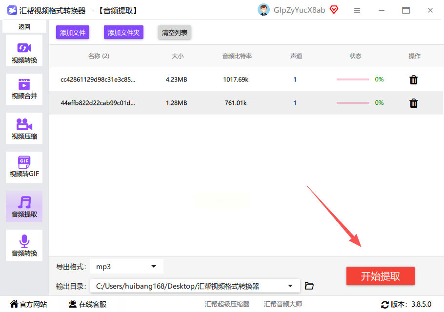Delete the cc42861129d98c31e3c85 file row
444x312 pixels.
(x=413, y=80)
